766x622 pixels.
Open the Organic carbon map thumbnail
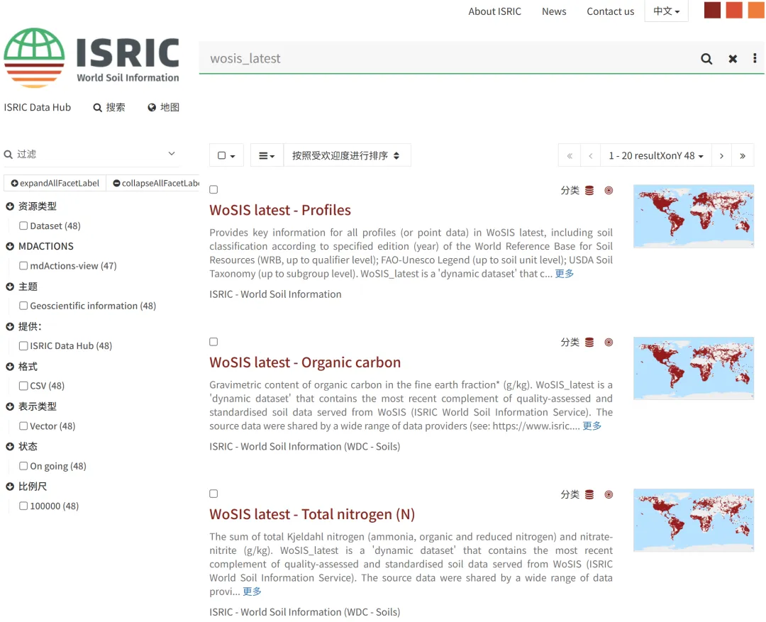click(694, 368)
